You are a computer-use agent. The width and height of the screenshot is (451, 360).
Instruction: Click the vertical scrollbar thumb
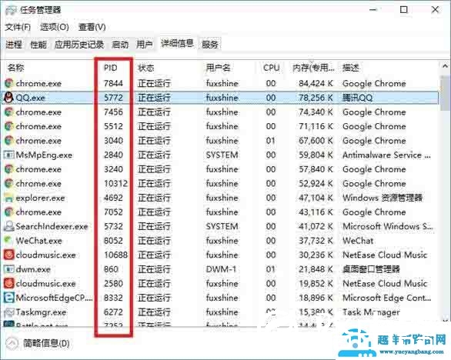coord(445,93)
